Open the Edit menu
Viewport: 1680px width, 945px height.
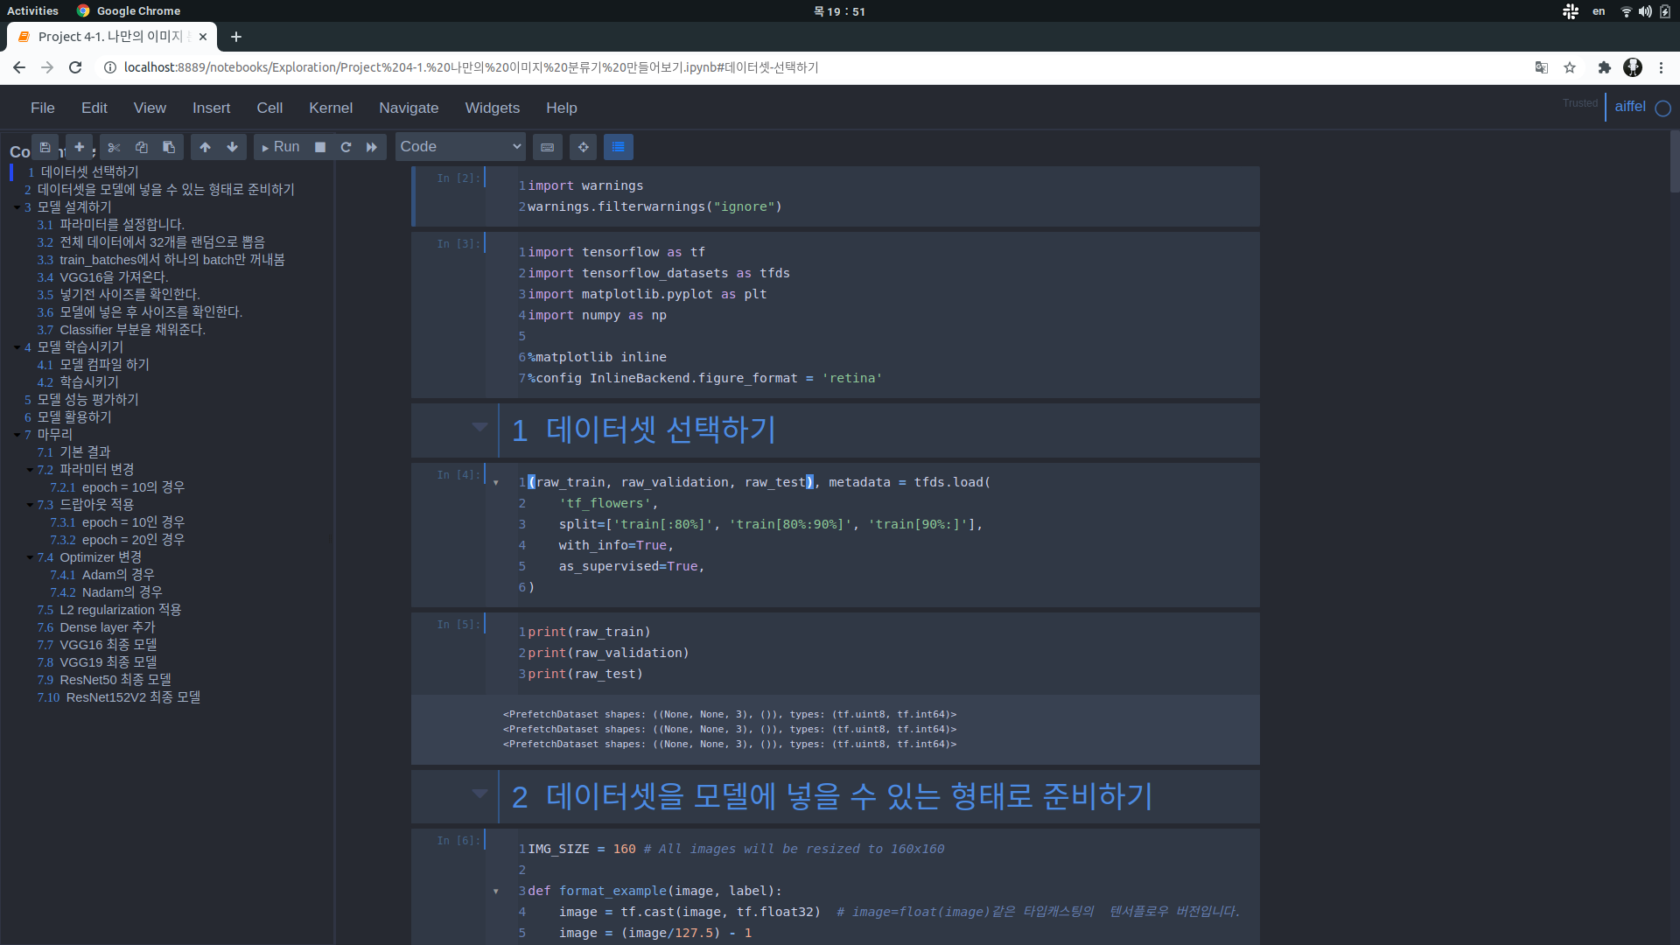(94, 108)
